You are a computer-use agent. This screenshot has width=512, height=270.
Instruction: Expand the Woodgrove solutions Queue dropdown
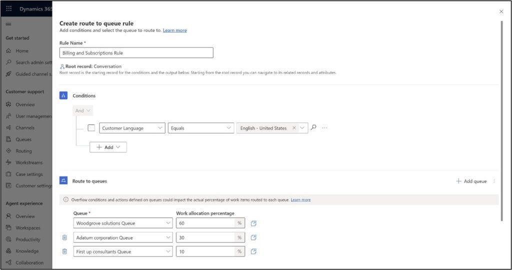point(167,223)
